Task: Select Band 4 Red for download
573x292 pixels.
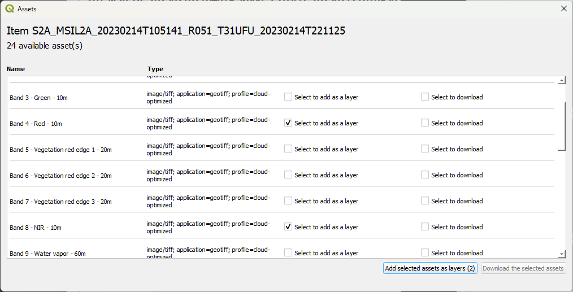Action: click(x=425, y=123)
